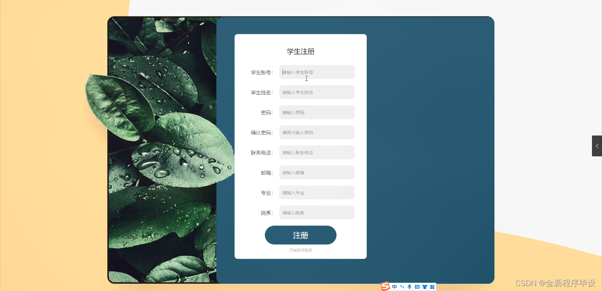Click the 专业 label
Image resolution: width=602 pixels, height=291 pixels.
[x=267, y=193]
